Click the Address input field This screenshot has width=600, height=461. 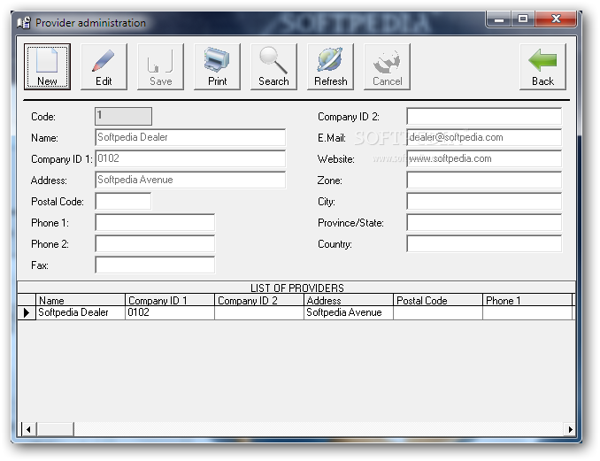190,180
